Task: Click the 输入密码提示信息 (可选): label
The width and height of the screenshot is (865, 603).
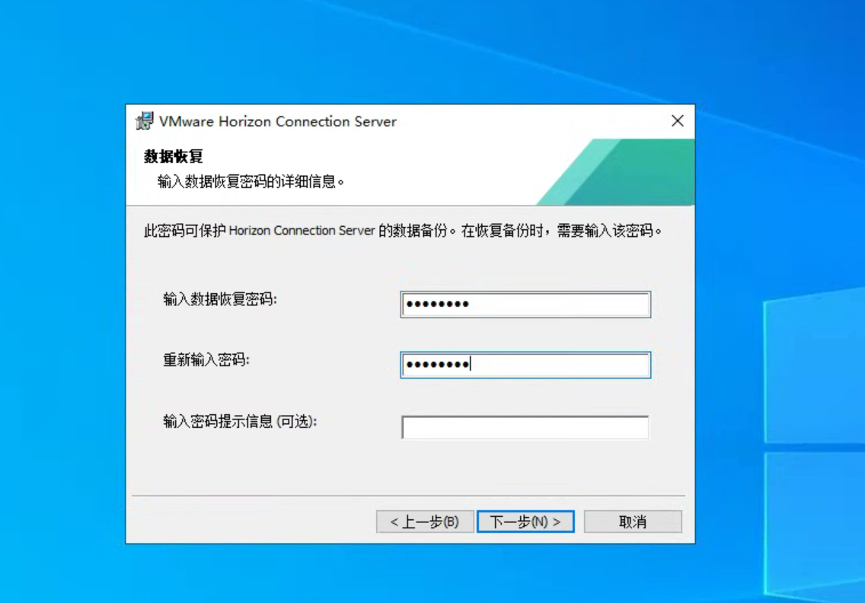Action: 240,422
